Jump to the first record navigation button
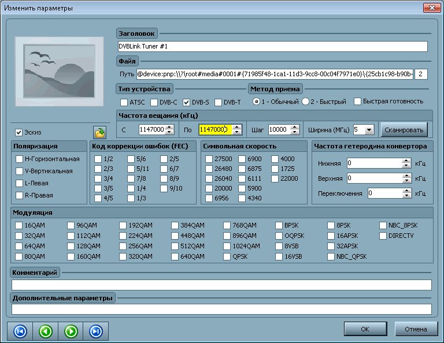Screen dimensions: 444x343 point(19,331)
